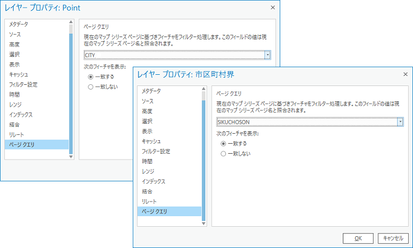Viewport: 413px width, 248px height.
Task: Click scroll down arrow in Point category list
Action: tap(71, 157)
